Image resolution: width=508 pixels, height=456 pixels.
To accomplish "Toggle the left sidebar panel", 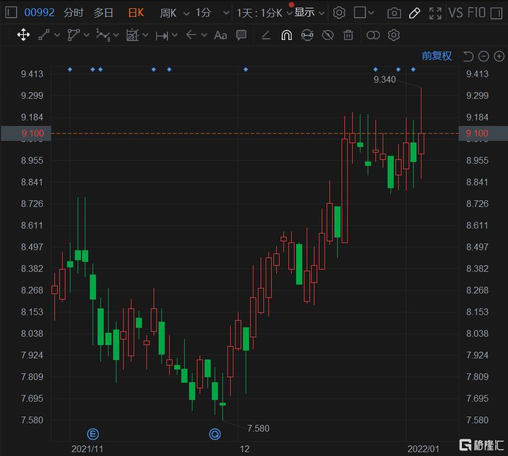I will click(11, 13).
